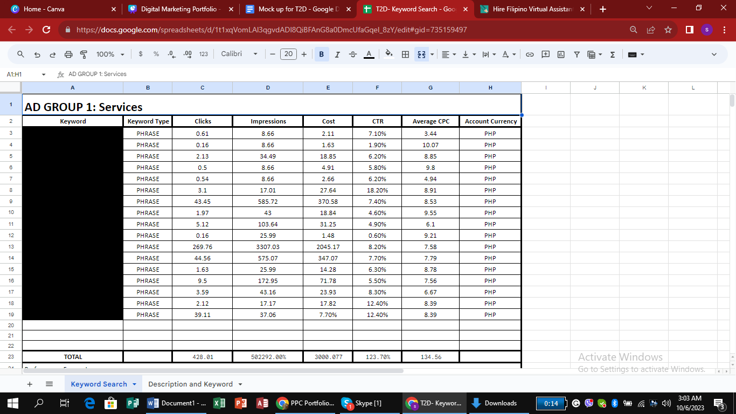Bookmark this page with star
The width and height of the screenshot is (736, 414).
668,30
